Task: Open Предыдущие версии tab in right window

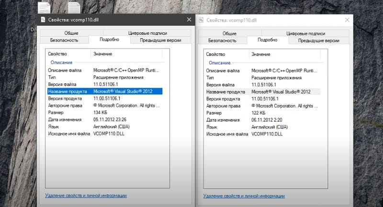Action: pos(318,41)
